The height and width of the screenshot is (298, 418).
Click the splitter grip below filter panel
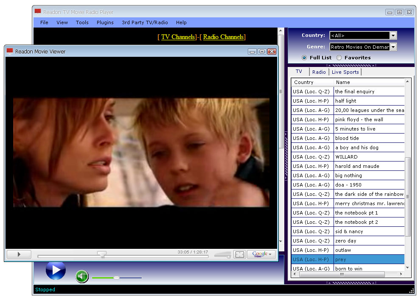coord(351,65)
